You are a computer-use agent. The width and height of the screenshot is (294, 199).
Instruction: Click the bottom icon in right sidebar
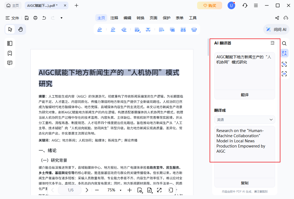(x=284, y=74)
